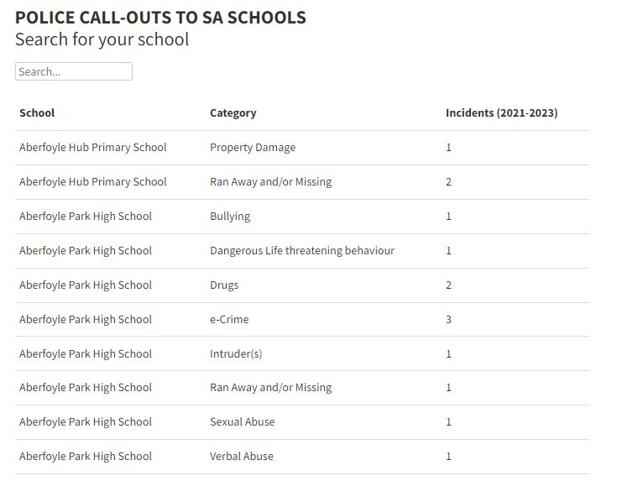This screenshot has height=481, width=617.
Task: Click the incident count in the Property Damage row
Action: coord(449,147)
